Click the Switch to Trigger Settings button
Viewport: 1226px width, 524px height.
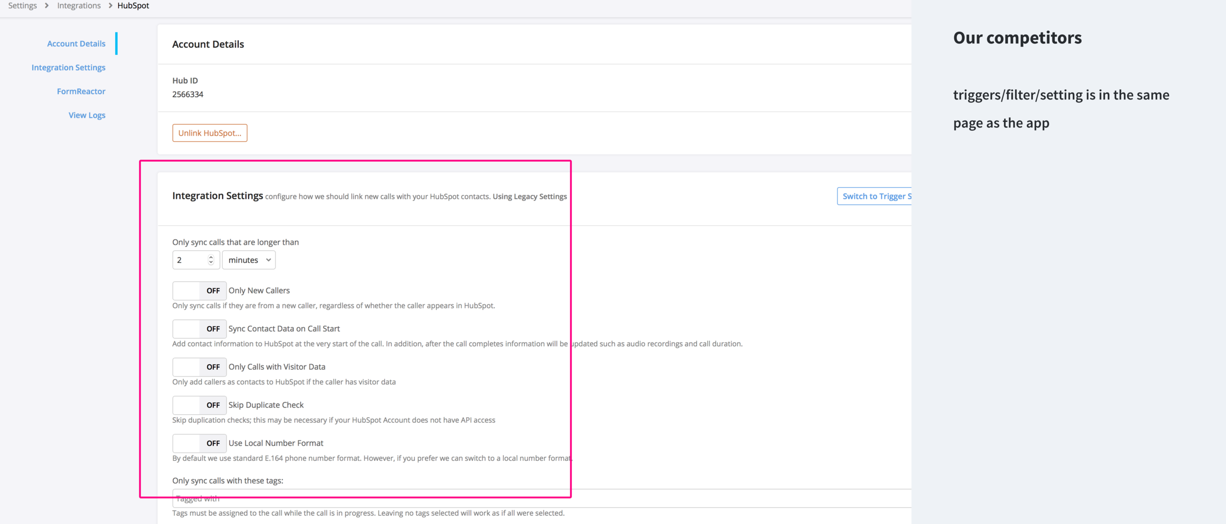pos(874,196)
